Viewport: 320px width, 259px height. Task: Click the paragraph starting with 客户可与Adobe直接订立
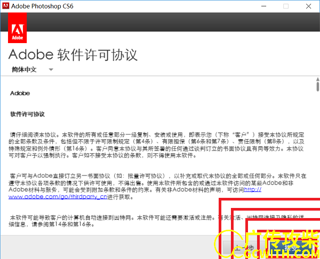click(x=157, y=186)
